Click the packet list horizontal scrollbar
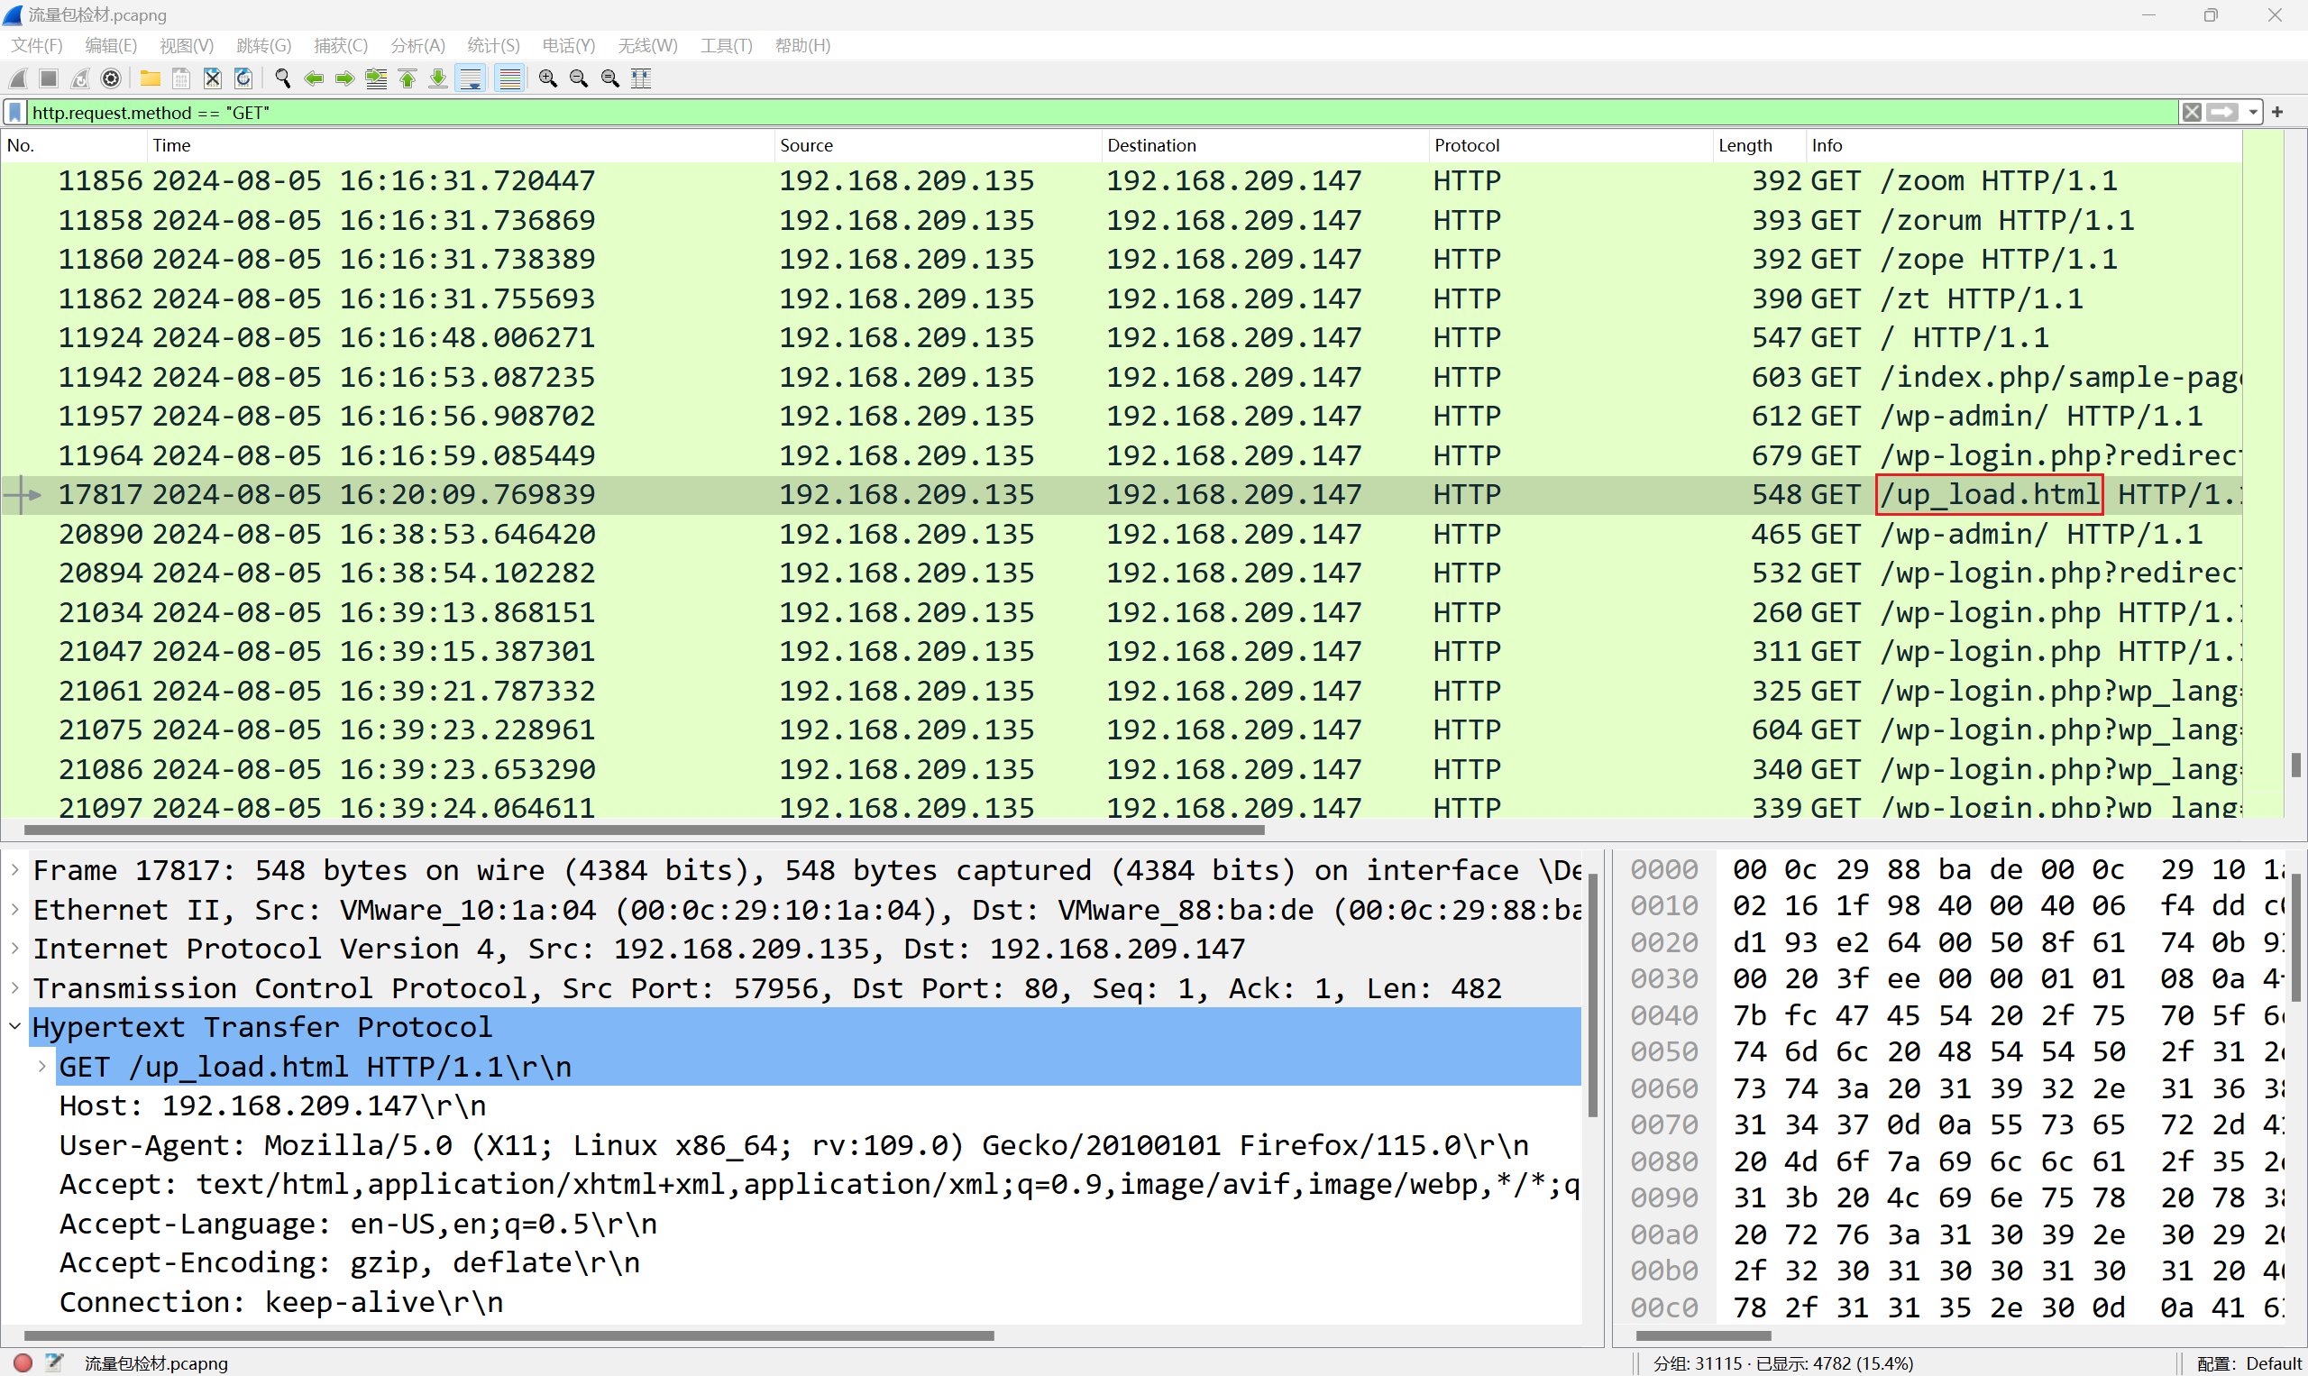 point(645,830)
